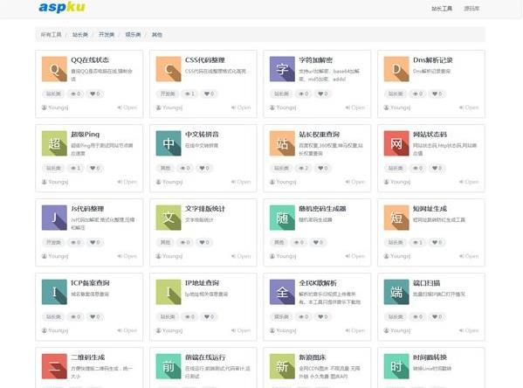
Task: Select the 站长类 category tab
Action: (x=80, y=34)
